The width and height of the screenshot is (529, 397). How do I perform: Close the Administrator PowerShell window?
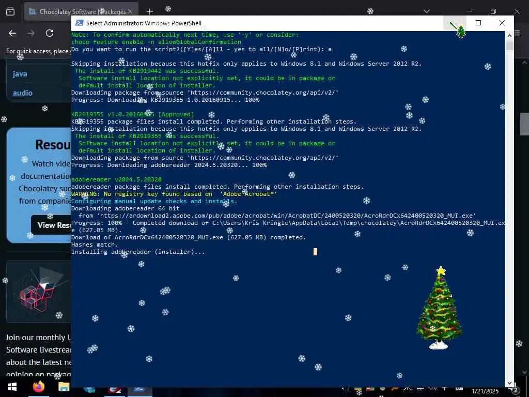point(502,23)
